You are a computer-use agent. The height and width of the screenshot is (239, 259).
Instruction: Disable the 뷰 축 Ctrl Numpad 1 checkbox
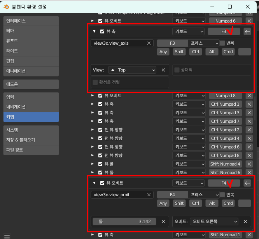pos(100,104)
